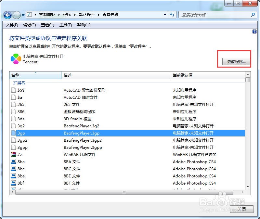The image size is (260, 219).
Task: Open the address bar dropdown arrow
Action: pos(165,15)
